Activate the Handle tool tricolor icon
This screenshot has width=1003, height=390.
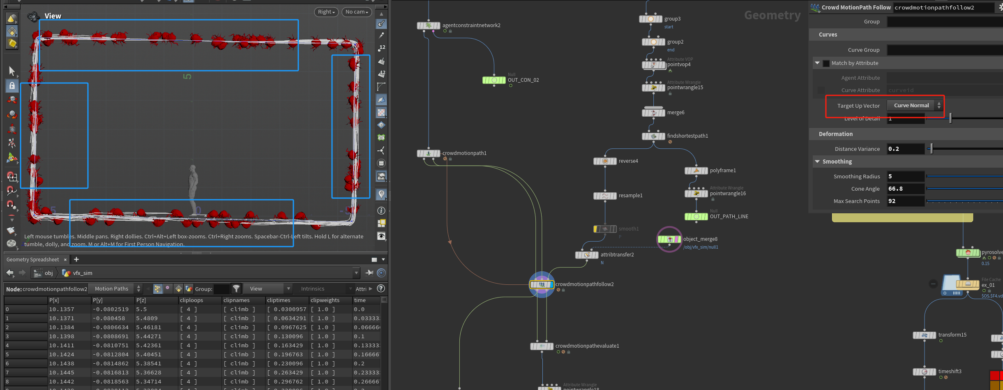(12, 157)
